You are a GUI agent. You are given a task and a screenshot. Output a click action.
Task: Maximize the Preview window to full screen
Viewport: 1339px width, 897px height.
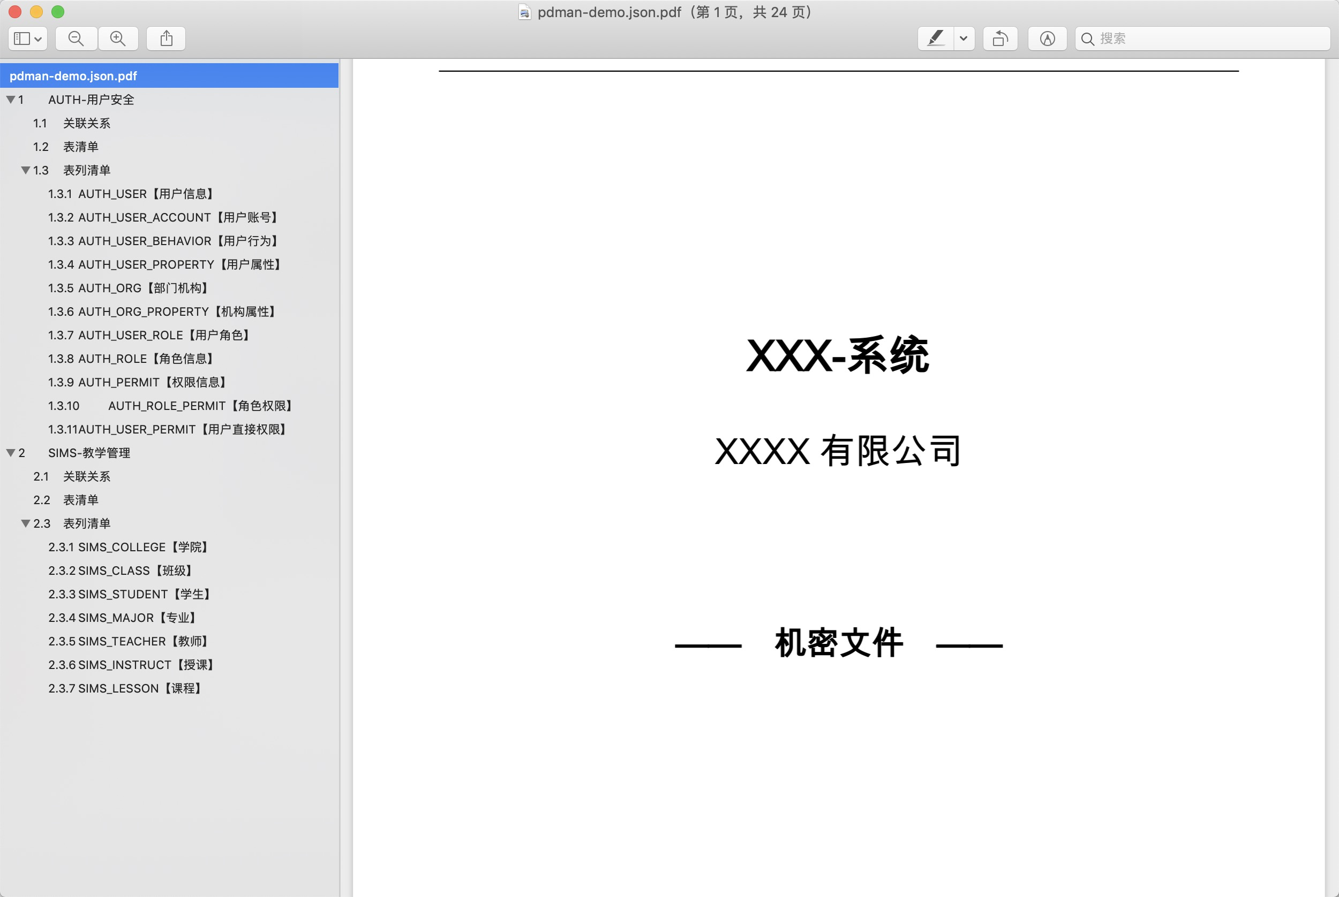[58, 11]
